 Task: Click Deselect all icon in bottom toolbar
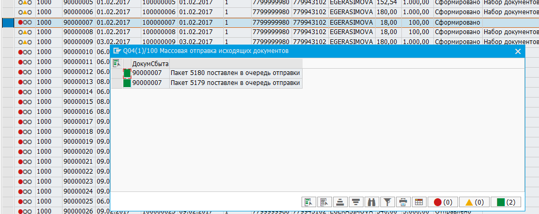coord(324,202)
